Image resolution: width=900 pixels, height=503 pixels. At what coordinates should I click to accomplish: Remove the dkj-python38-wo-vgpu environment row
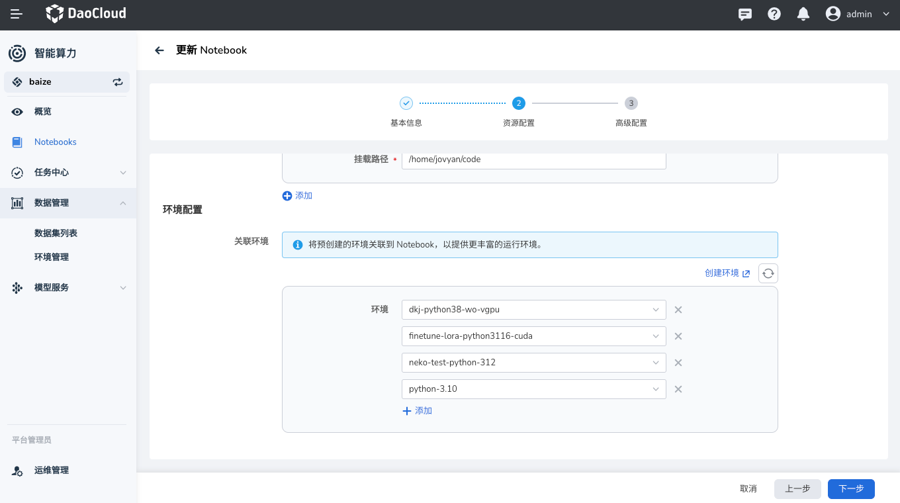(678, 310)
